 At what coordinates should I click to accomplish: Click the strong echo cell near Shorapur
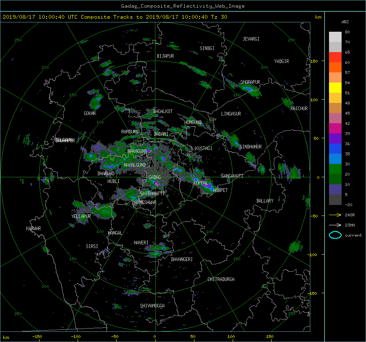(x=249, y=90)
